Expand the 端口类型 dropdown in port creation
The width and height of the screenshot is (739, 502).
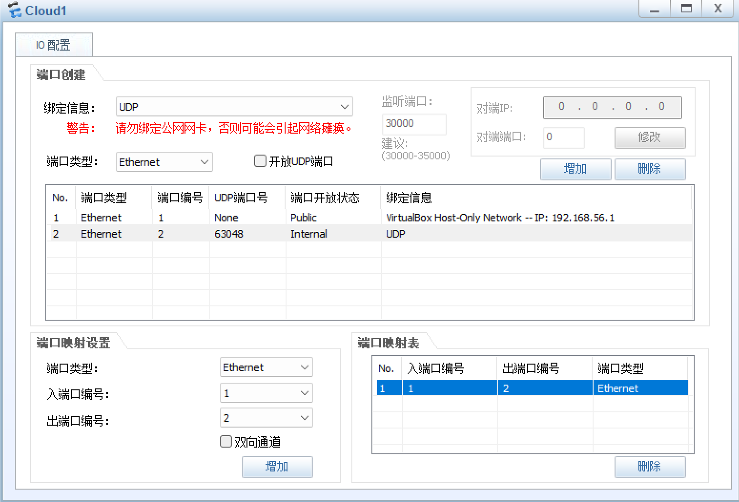click(164, 162)
